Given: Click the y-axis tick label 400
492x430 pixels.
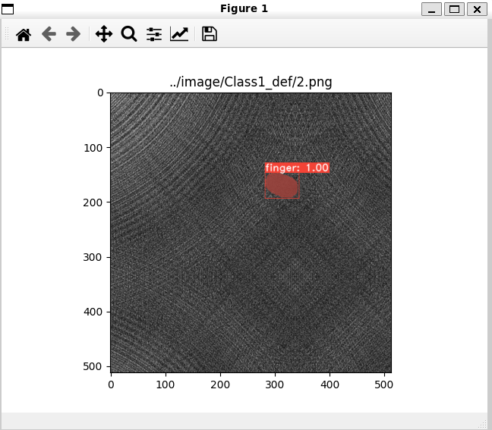Looking at the screenshot, I should 93,312.
